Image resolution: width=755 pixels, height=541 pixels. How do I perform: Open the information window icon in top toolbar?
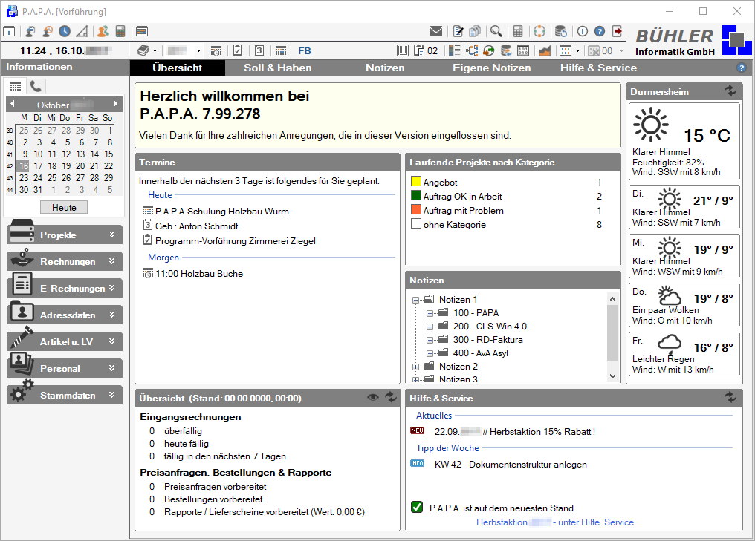click(9, 32)
